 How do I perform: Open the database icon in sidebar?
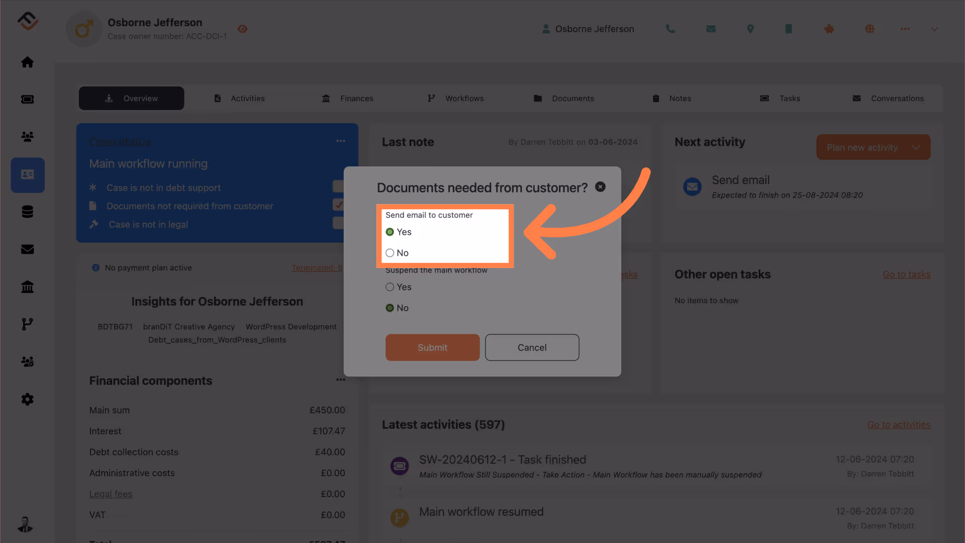tap(28, 212)
